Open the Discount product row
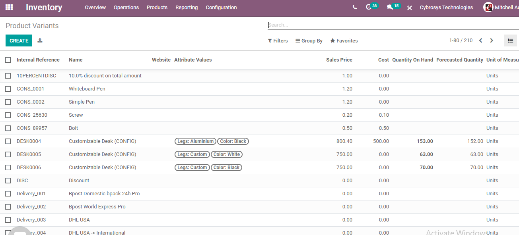Image resolution: width=519 pixels, height=235 pixels. [259, 181]
